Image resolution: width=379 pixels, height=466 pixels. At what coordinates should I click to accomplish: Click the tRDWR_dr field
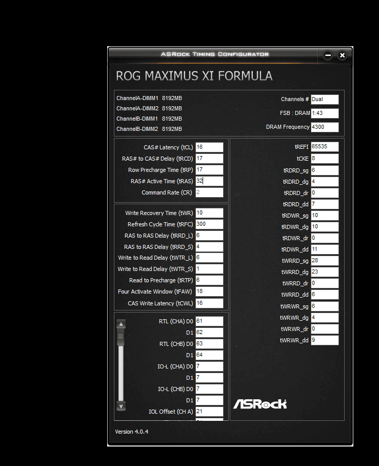(x=325, y=238)
